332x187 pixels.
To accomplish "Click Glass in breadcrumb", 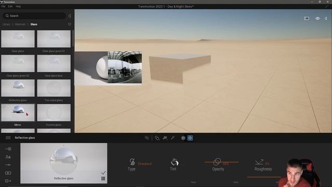I will pos(34,24).
